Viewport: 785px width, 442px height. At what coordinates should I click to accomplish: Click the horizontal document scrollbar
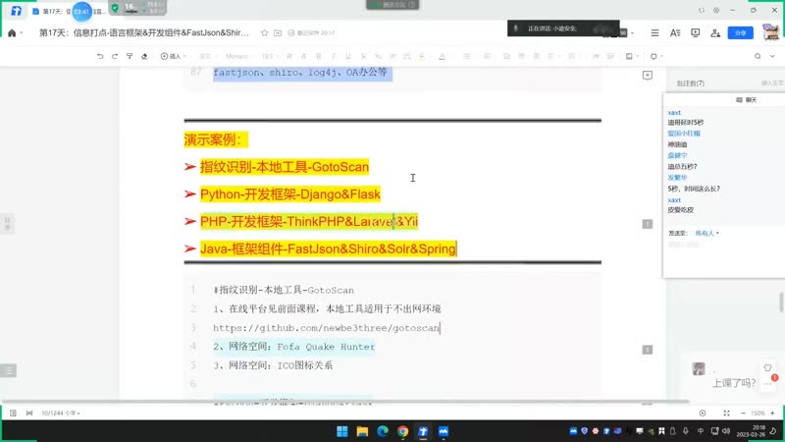(345, 402)
